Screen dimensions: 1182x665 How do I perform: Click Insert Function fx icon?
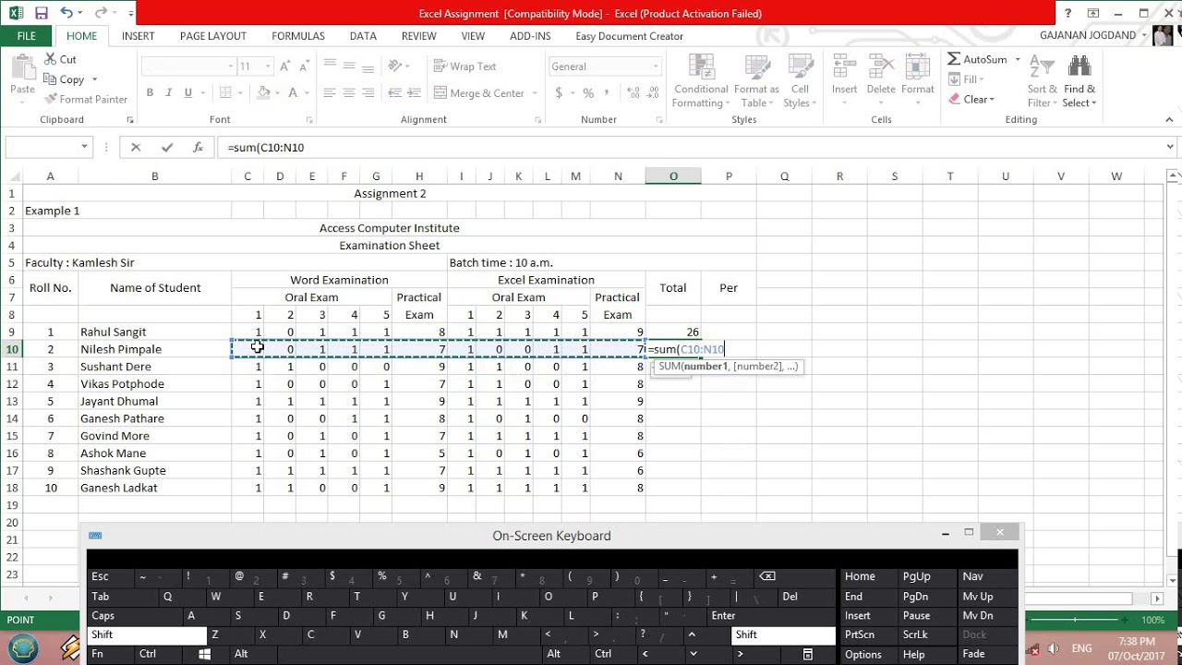pos(198,147)
